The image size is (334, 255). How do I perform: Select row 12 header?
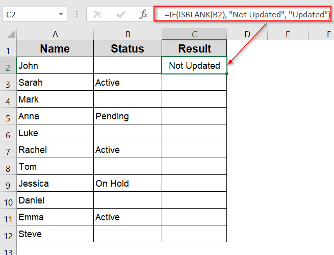click(8, 234)
